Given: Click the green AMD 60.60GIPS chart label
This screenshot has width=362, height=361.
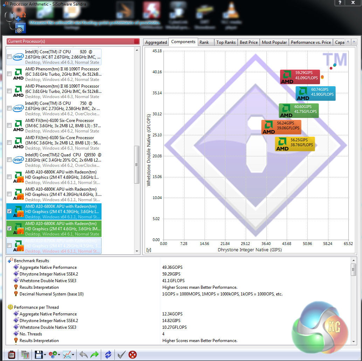Looking at the screenshot, I should 299,110.
